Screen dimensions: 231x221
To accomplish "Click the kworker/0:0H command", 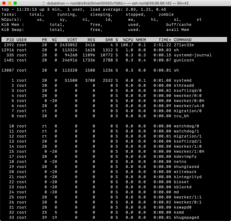I will click(x=189, y=101).
